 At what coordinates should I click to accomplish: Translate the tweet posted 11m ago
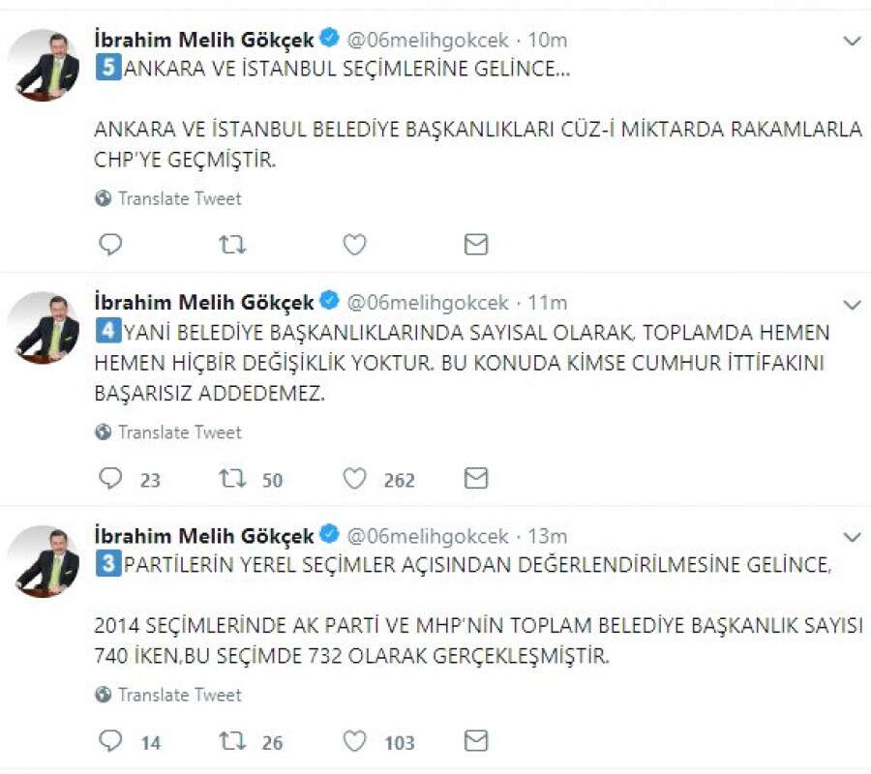179,432
